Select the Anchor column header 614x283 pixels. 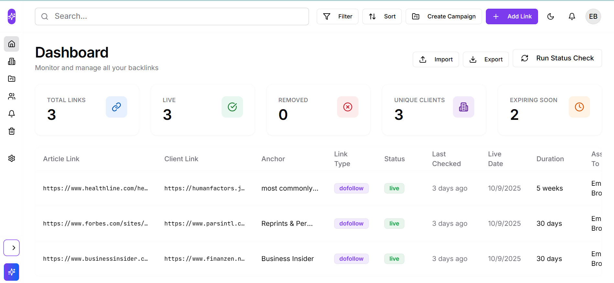pyautogui.click(x=273, y=159)
